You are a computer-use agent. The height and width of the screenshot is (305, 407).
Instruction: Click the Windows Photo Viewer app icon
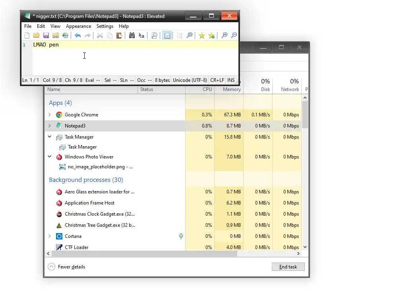(x=59, y=156)
